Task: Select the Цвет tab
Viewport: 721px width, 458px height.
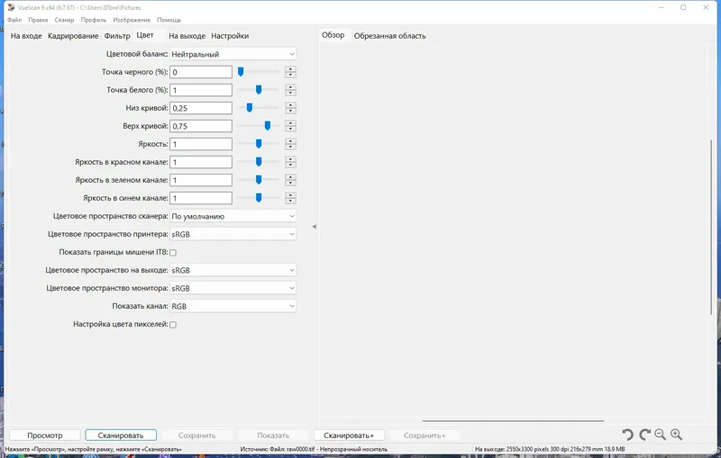Action: (145, 35)
